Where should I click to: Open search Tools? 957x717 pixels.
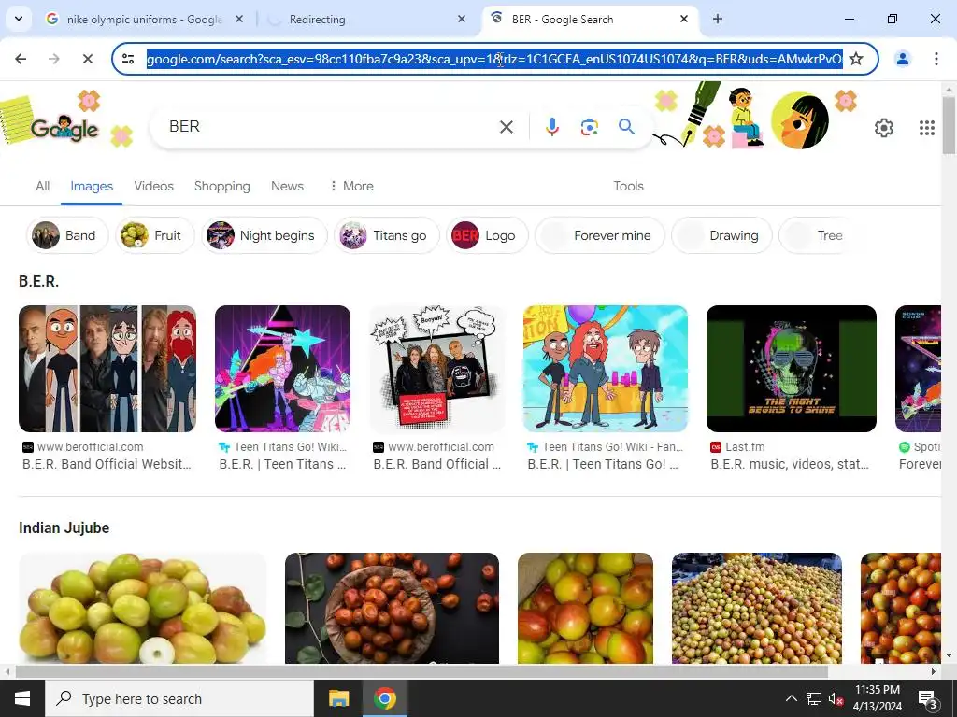click(628, 186)
